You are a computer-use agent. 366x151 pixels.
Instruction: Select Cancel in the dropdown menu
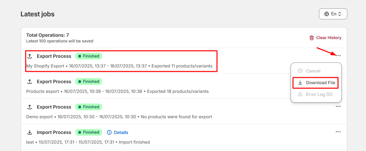(x=316, y=71)
